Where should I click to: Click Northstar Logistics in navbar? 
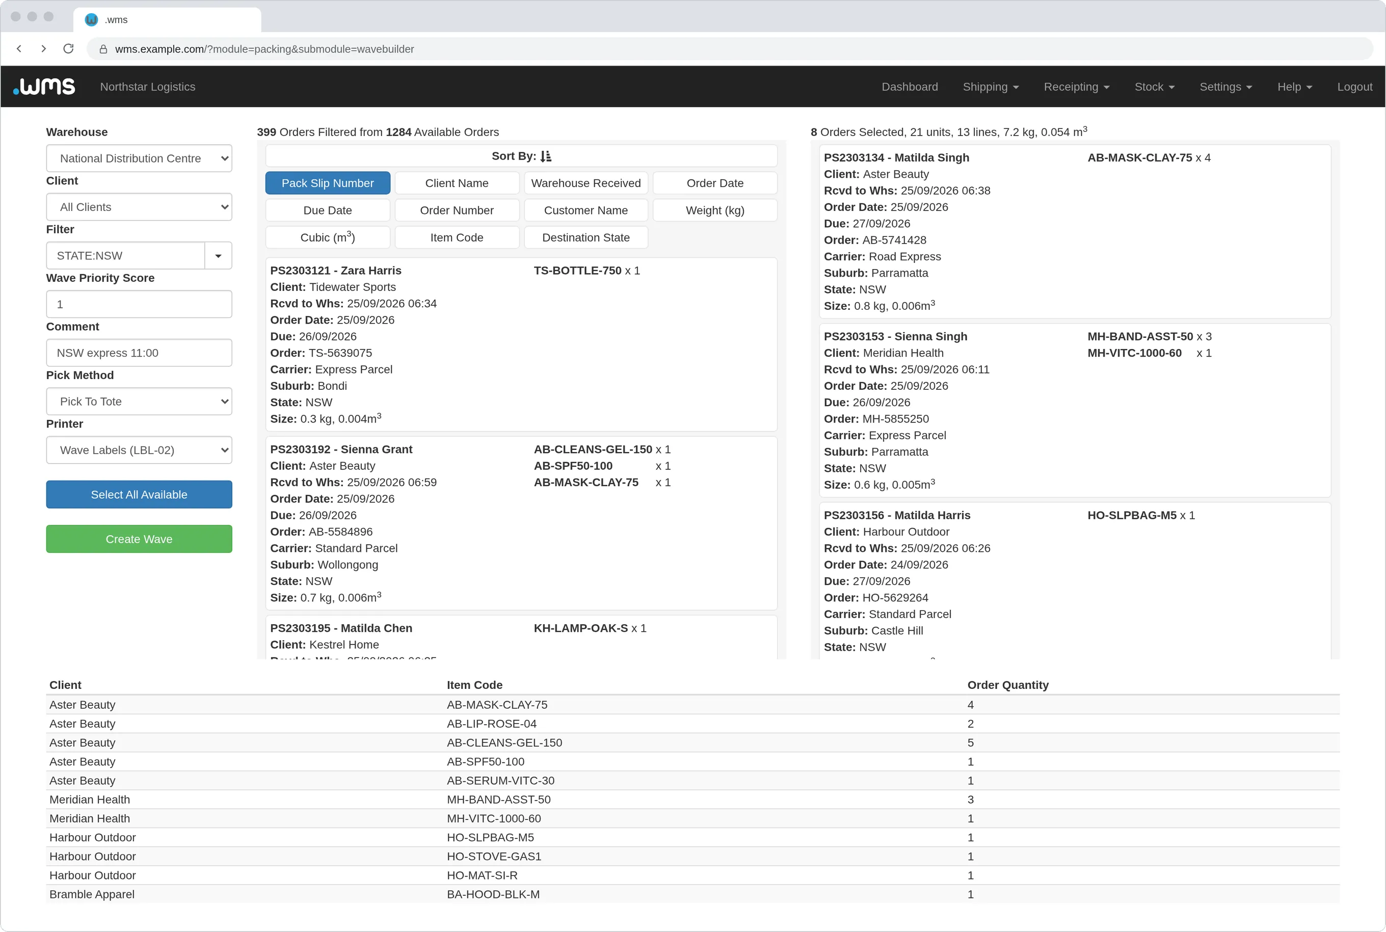click(147, 87)
